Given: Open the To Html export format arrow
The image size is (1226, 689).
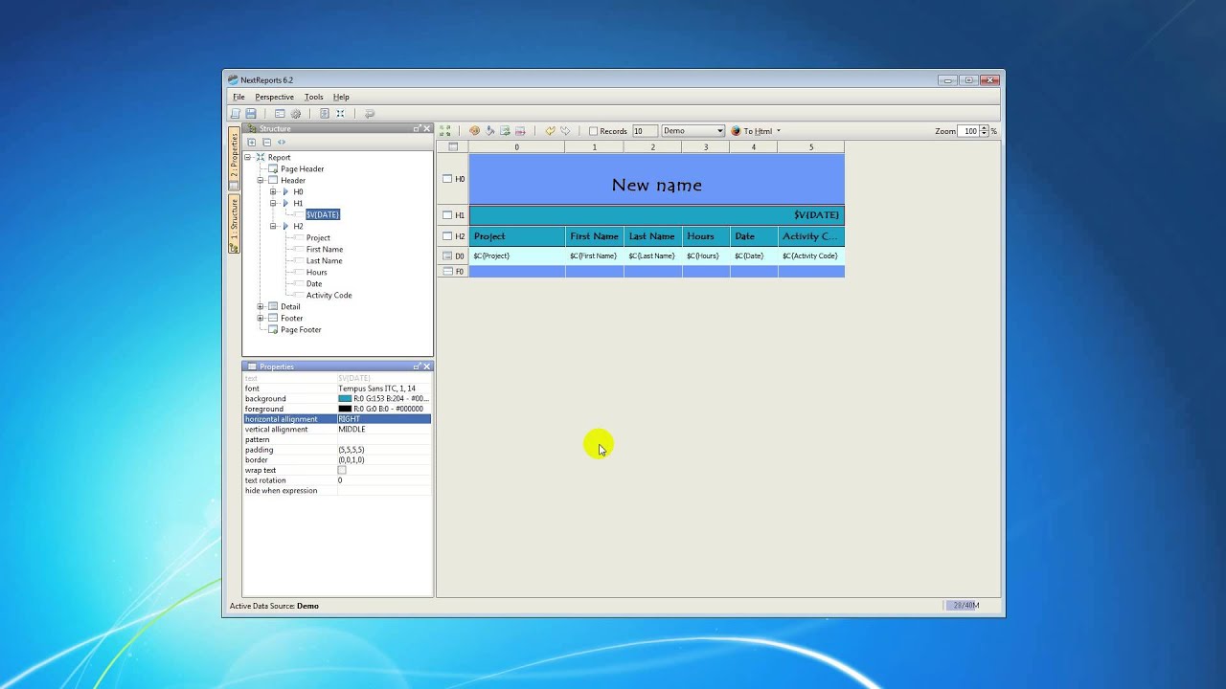Looking at the screenshot, I should click(778, 131).
